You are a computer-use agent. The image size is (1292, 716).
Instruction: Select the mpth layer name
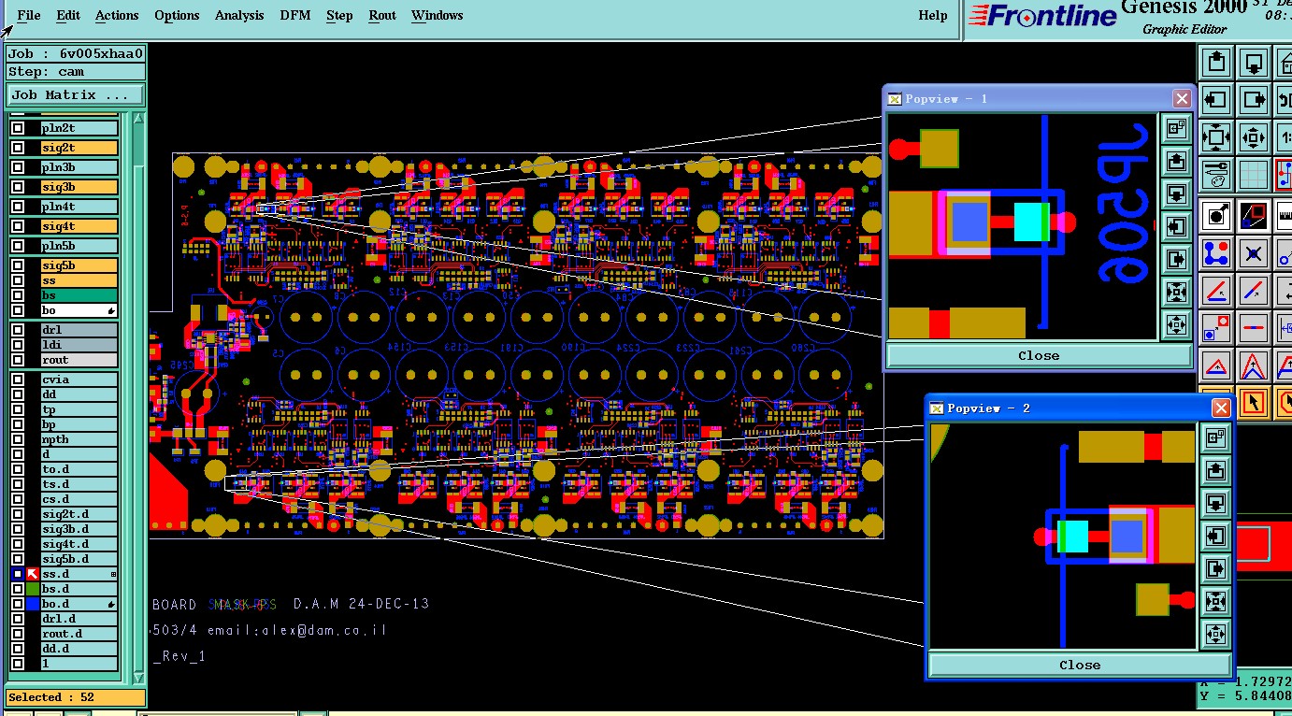point(79,439)
